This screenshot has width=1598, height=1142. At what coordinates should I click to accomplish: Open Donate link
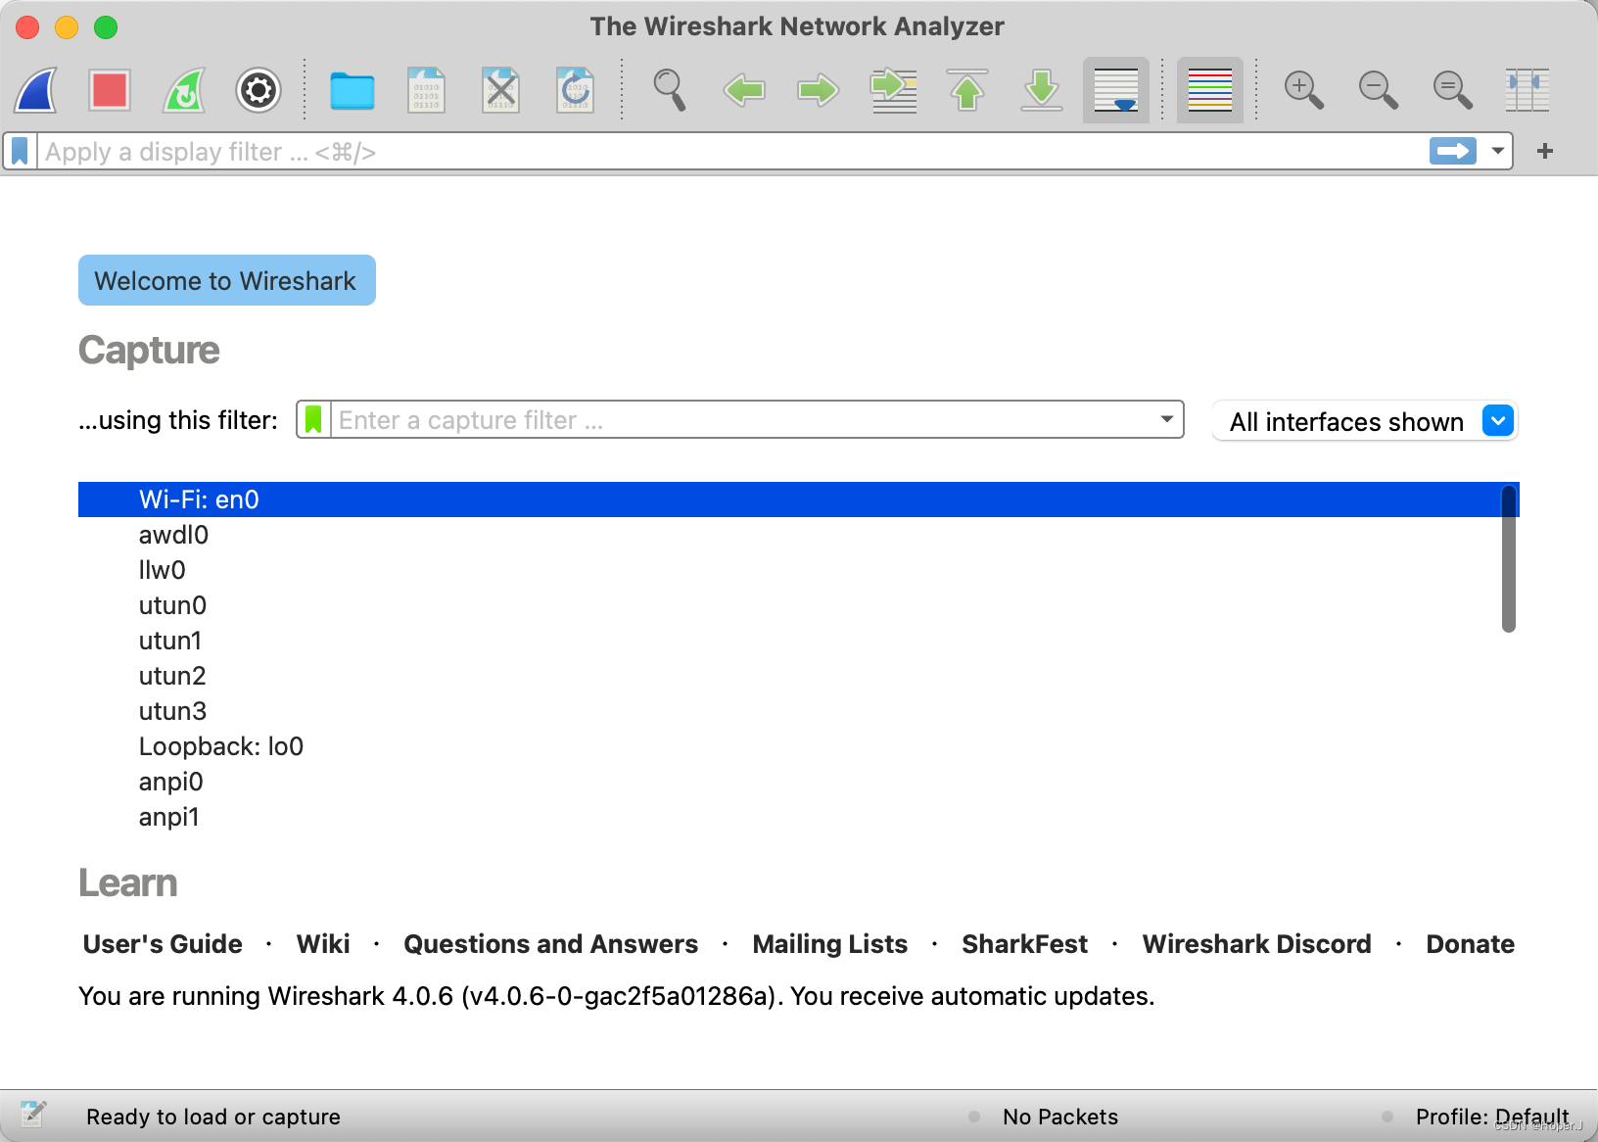tap(1471, 944)
